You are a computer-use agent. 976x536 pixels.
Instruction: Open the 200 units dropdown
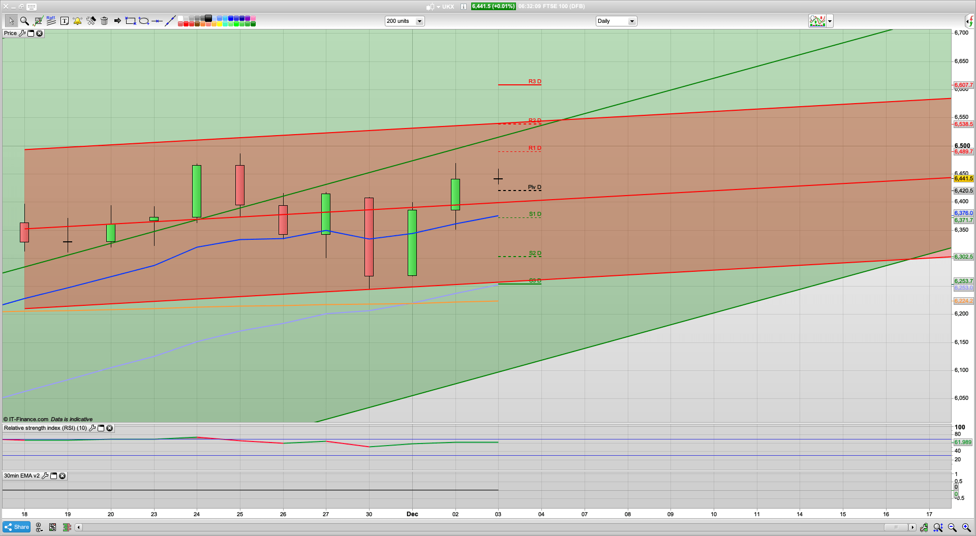[x=419, y=21]
